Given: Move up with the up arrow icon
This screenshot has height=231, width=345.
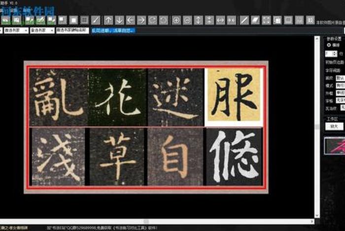Looking at the screenshot, I should point(108,21).
